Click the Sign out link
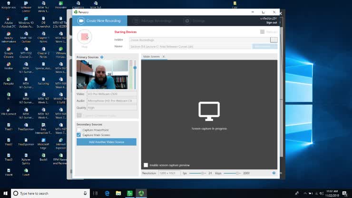The height and width of the screenshot is (198, 352). point(272,22)
